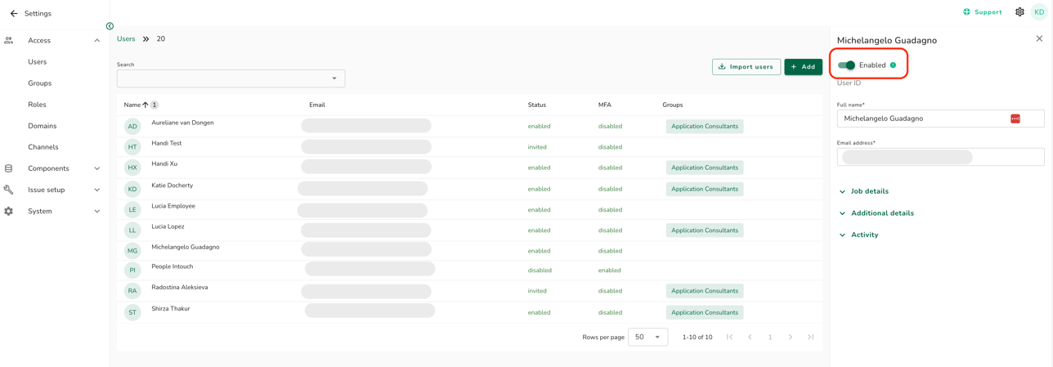Viewport: 1053px width, 367px height.
Task: Click the System gear icon in sidebar
Action: pos(9,211)
